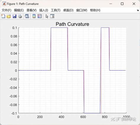
Task: Open the 桌面(D) menu
Action: click(68, 10)
